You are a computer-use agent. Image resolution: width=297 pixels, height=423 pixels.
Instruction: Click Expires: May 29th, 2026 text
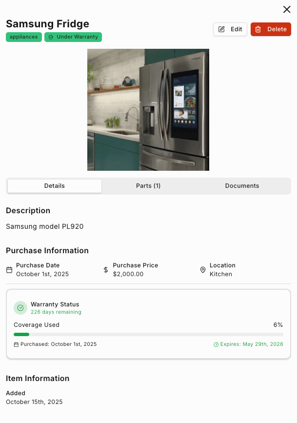252,344
